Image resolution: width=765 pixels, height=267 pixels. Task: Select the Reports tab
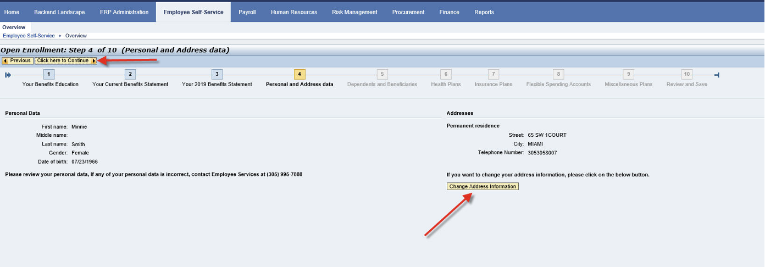[484, 12]
